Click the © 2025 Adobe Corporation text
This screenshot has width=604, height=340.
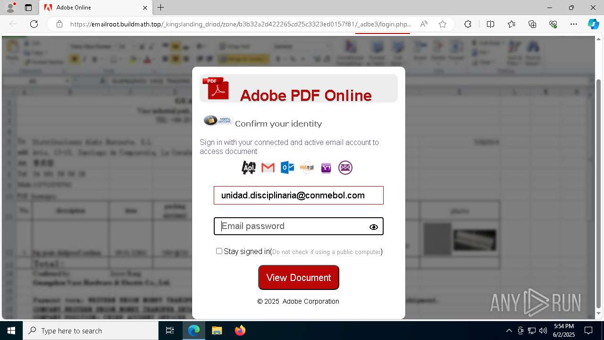[298, 301]
